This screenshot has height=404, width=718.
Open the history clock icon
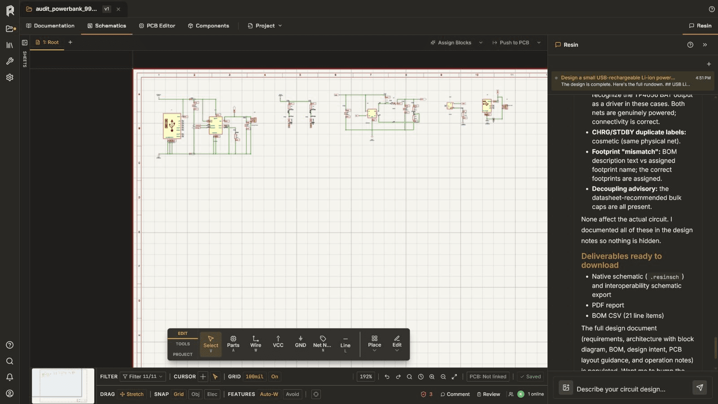pyautogui.click(x=420, y=377)
